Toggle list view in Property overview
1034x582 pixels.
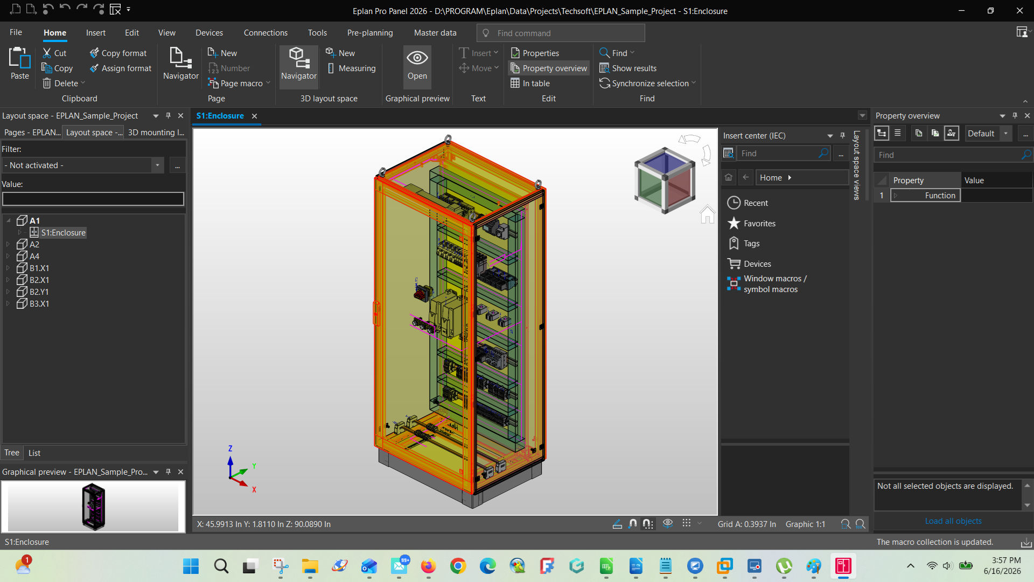tap(898, 133)
